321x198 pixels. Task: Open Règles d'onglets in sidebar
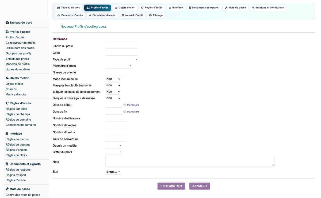16,150
